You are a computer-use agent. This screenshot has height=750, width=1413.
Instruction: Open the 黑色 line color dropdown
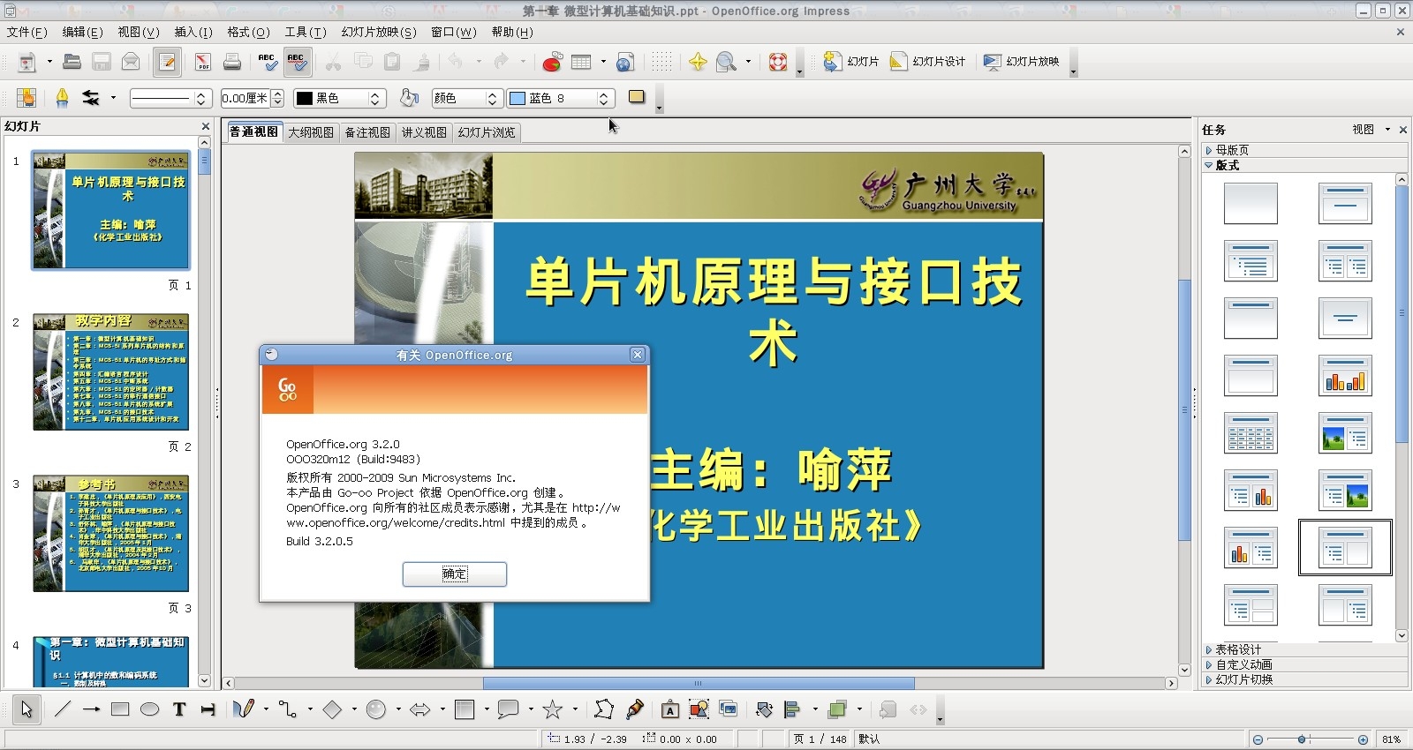click(375, 98)
